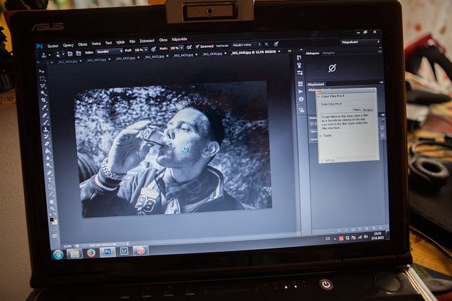Select the Healing Brush tool

(x=45, y=115)
